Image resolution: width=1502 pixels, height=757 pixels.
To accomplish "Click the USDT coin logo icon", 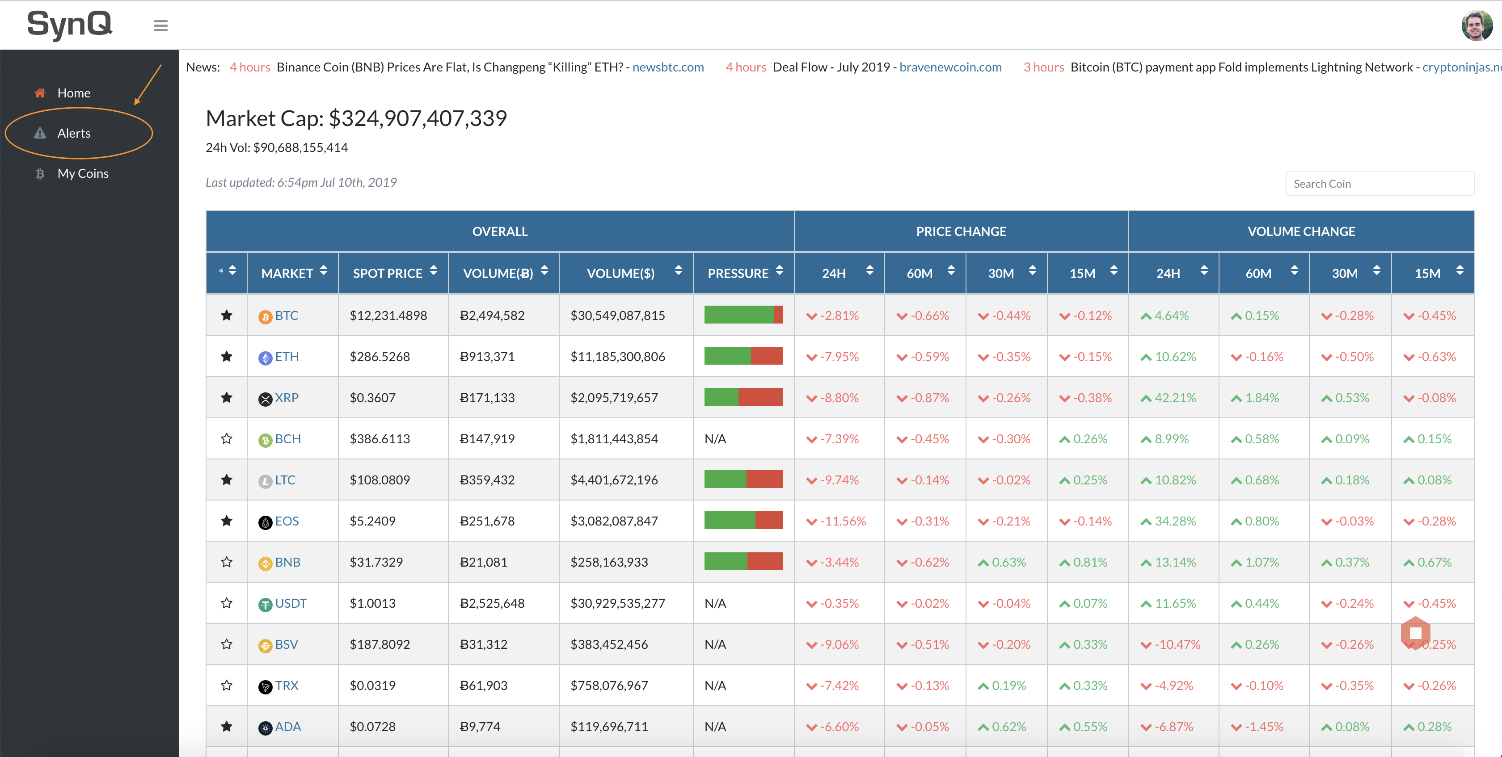I will 265,605.
